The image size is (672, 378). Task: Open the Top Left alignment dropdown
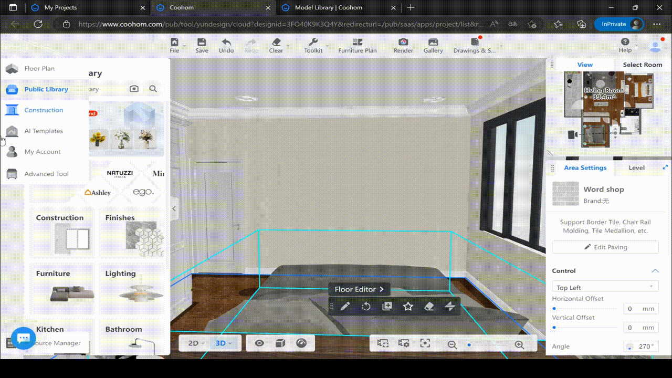coord(605,287)
